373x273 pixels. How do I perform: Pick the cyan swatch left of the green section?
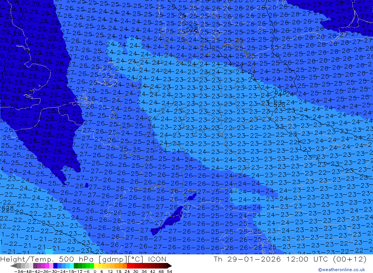[x=72, y=266]
